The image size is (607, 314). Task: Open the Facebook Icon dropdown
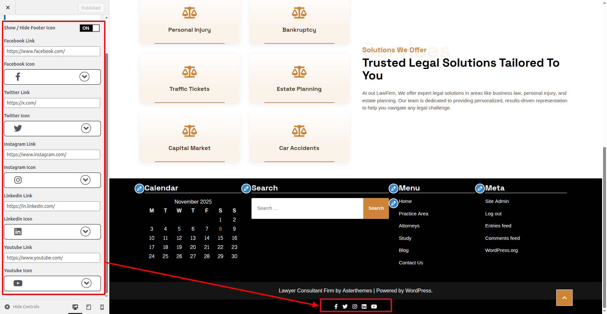tap(84, 77)
